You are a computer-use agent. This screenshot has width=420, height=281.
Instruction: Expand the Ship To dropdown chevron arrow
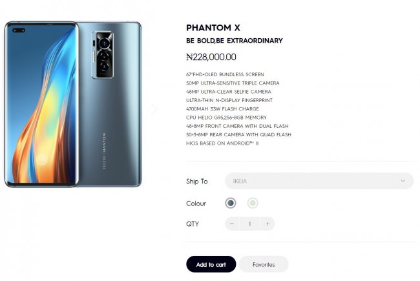(403, 181)
